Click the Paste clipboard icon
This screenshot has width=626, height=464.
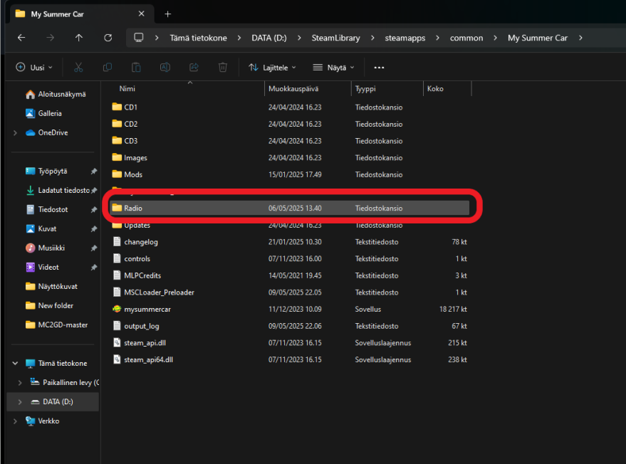coord(136,68)
